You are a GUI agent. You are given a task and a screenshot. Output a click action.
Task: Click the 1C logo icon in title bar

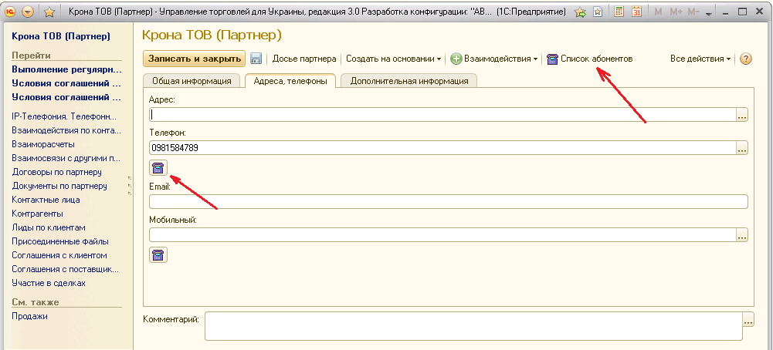[11, 12]
